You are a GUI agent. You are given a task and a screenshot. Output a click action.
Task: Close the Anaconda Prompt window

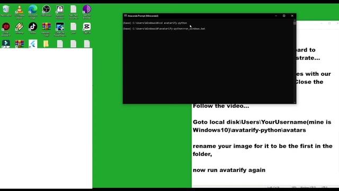click(x=292, y=16)
